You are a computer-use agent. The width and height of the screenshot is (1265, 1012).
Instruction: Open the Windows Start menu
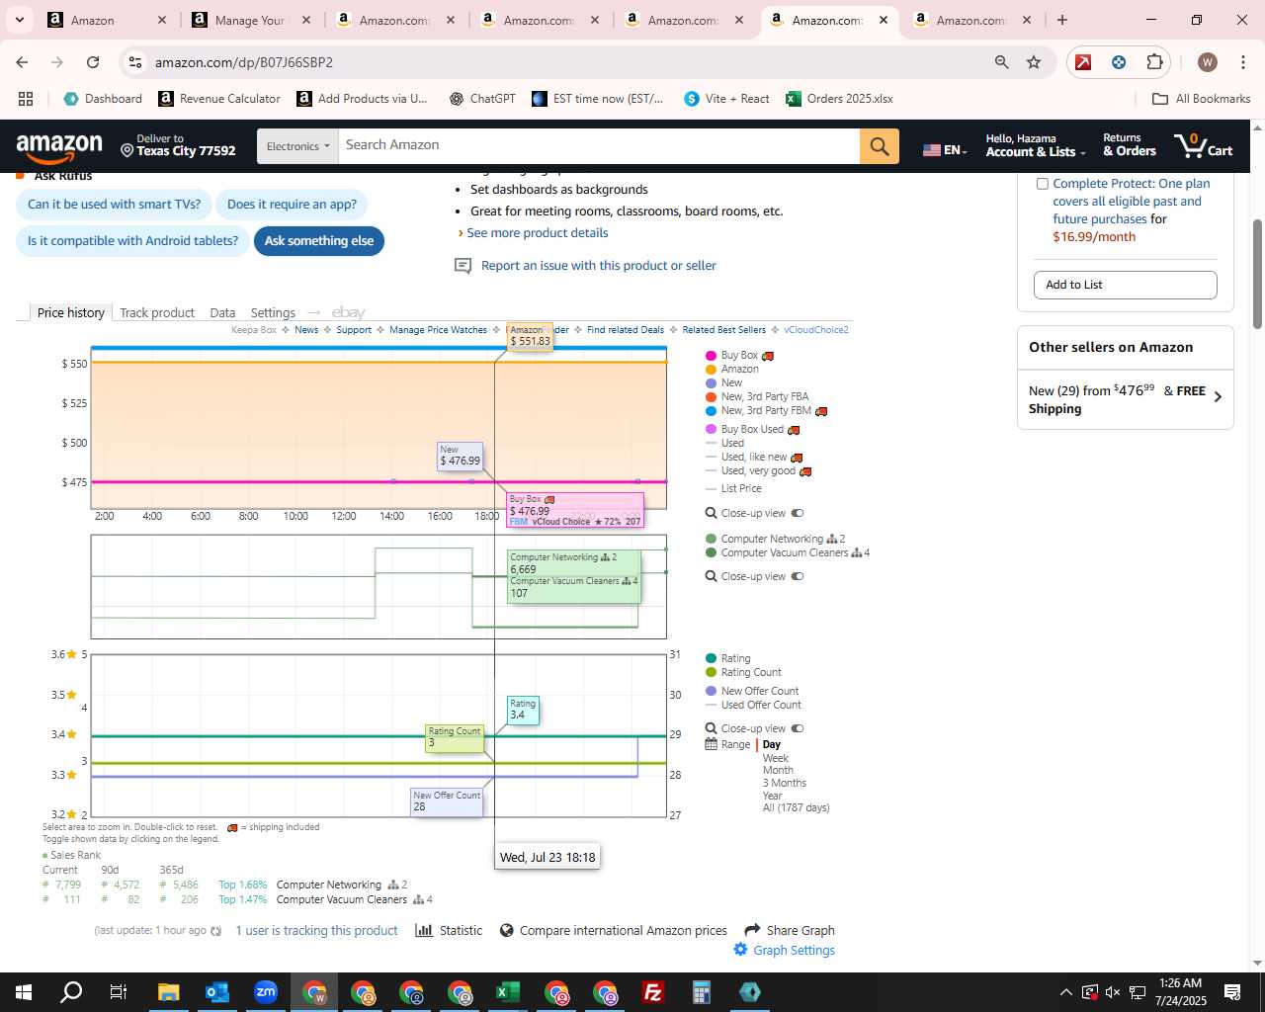pos(24,992)
